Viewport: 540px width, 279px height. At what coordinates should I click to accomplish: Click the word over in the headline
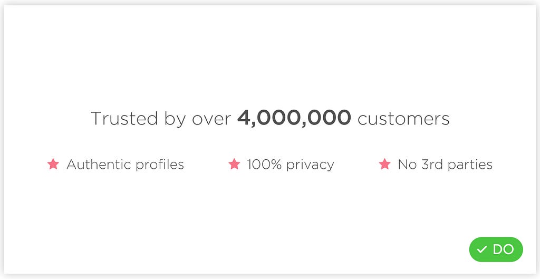[211, 120]
